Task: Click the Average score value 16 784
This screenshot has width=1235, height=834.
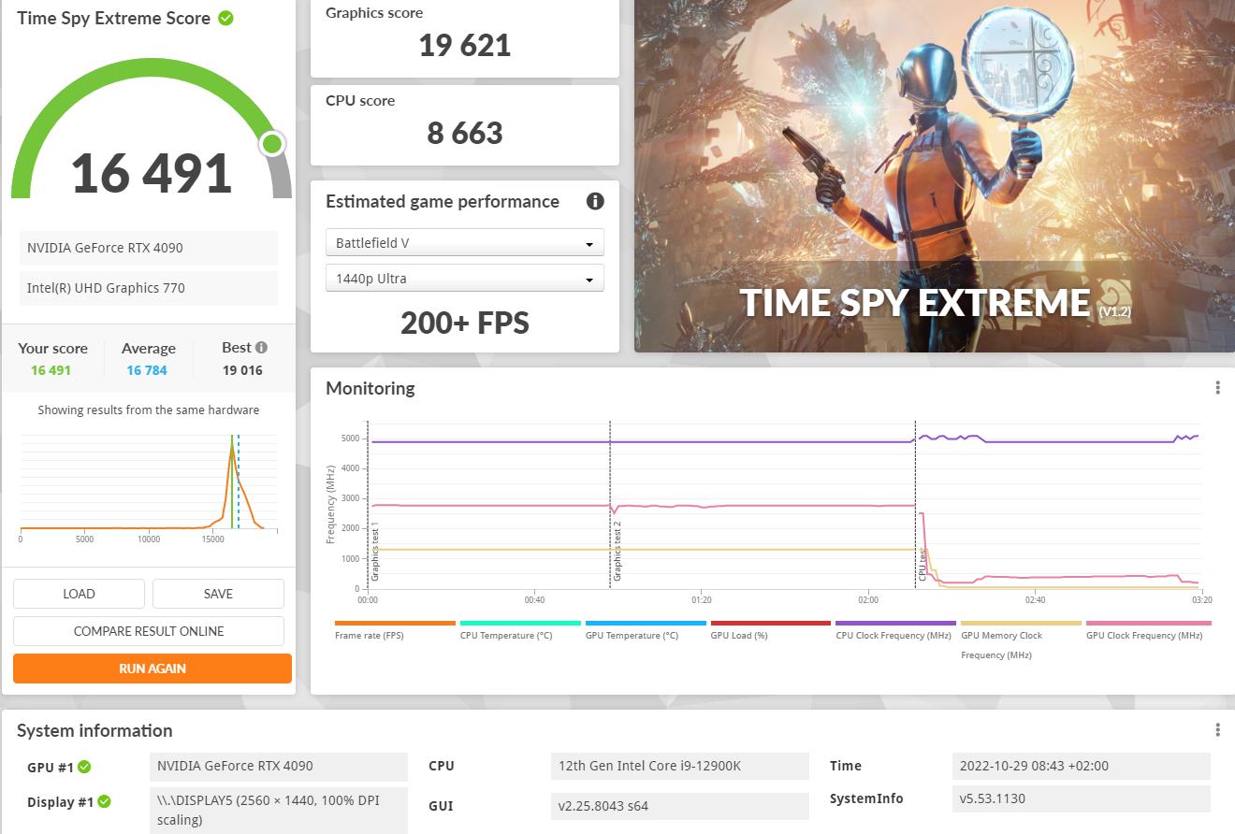Action: coord(147,370)
